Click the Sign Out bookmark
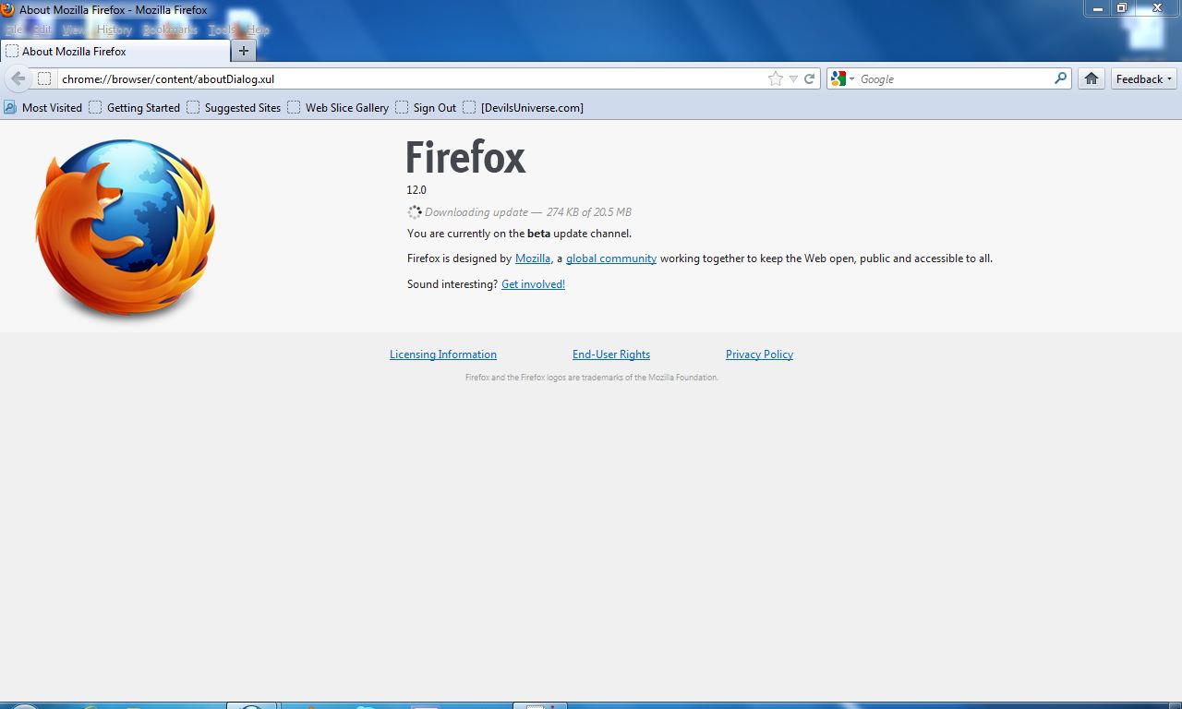The width and height of the screenshot is (1182, 709). point(426,108)
